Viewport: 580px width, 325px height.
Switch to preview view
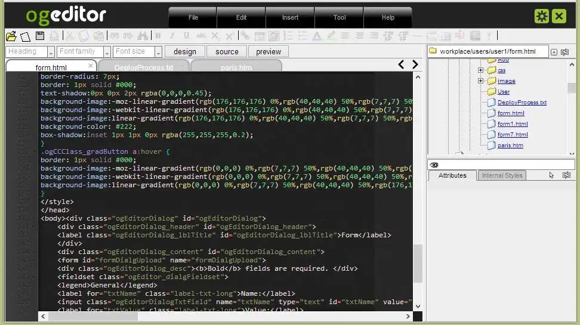pyautogui.click(x=269, y=52)
